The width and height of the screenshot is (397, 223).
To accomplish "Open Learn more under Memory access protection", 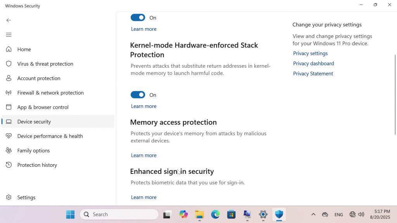I will (x=143, y=155).
